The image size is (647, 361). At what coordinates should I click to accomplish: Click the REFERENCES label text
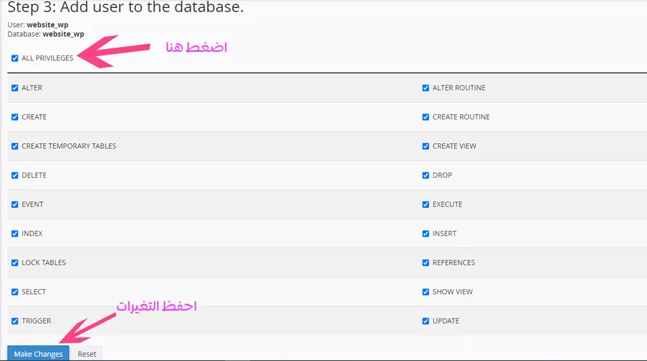(454, 262)
